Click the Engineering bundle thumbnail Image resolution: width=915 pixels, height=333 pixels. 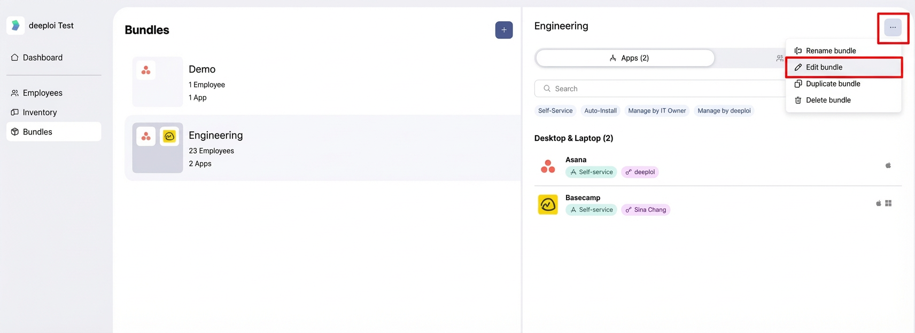click(x=158, y=148)
